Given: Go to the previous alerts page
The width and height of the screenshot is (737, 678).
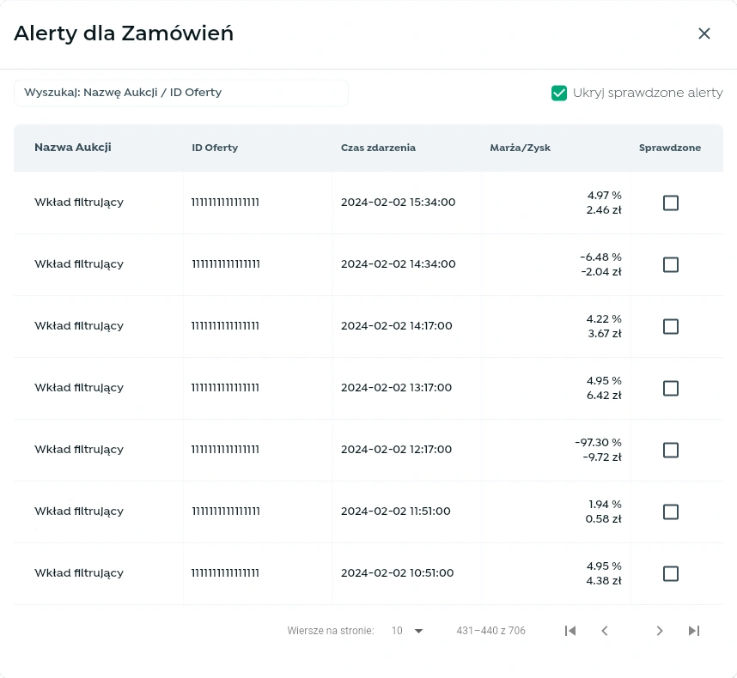Looking at the screenshot, I should click(x=605, y=631).
